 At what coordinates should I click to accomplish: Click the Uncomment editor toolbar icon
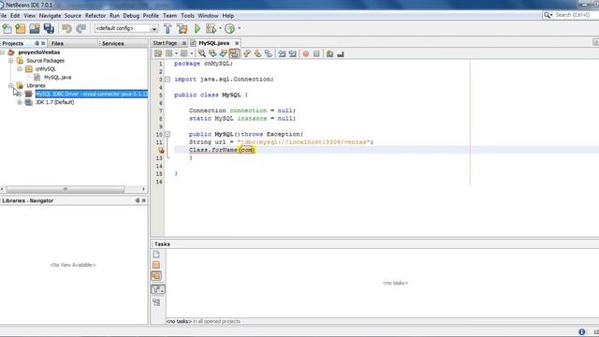[x=341, y=54]
